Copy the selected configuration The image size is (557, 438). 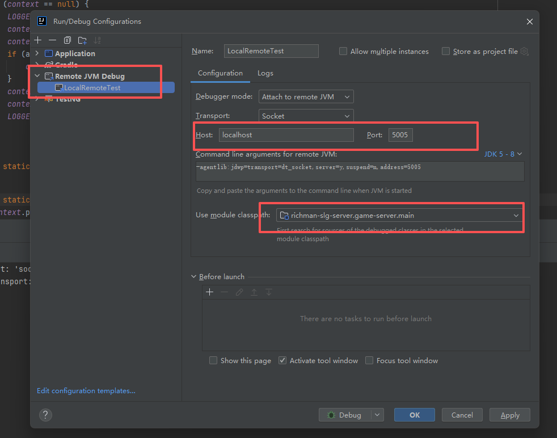(x=67, y=40)
